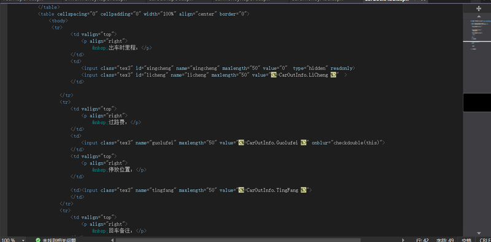Click the CRLF line ending indicator
491x242 pixels.
tap(485, 240)
